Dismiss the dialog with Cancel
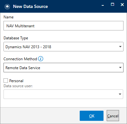The height and width of the screenshot is (124, 127). tap(113, 116)
